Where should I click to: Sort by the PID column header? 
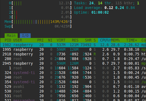8,40
